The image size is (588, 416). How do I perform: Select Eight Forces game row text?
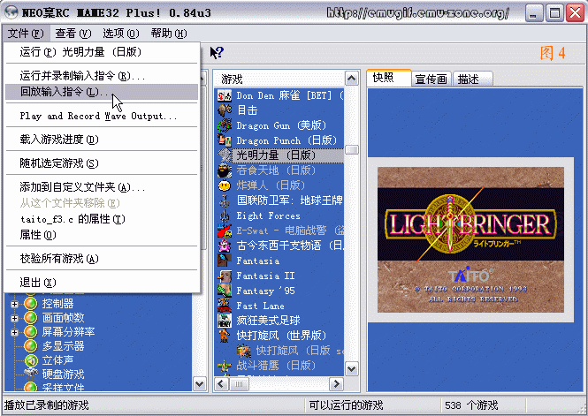268,216
